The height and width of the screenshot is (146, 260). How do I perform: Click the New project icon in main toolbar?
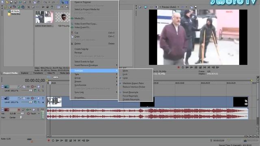tap(3, 2)
